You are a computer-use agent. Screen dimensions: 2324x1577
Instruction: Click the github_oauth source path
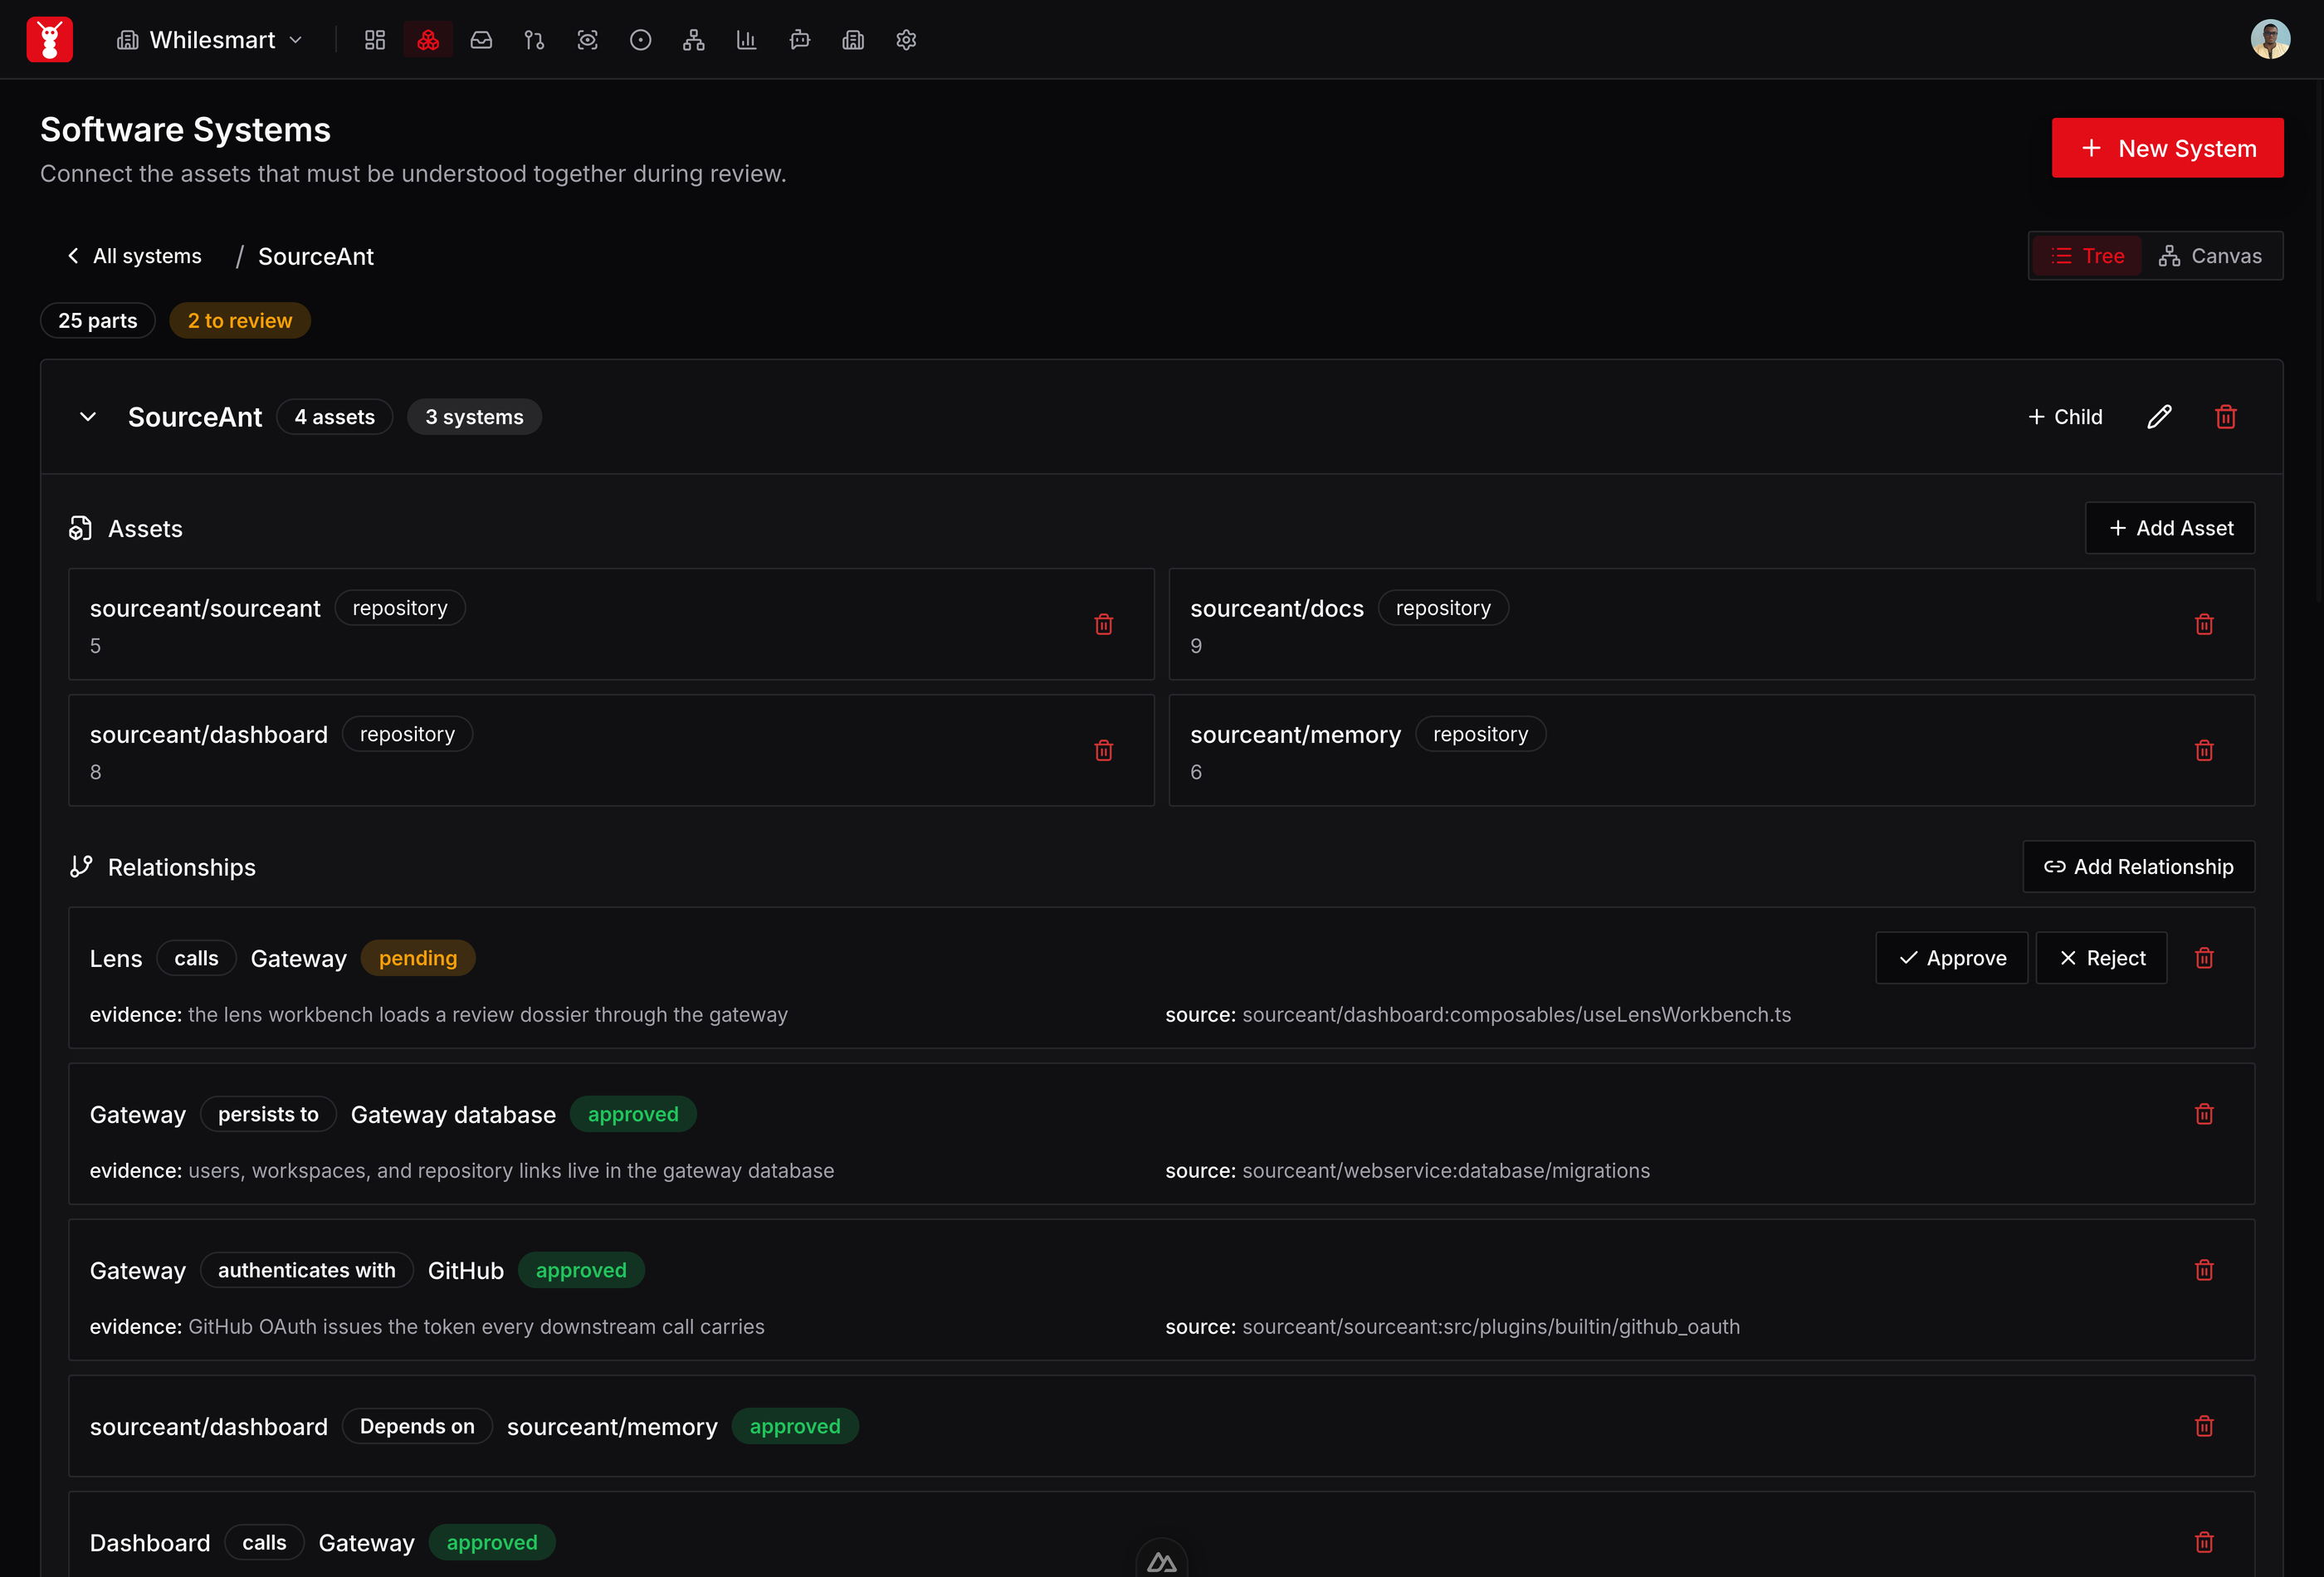point(1491,1326)
